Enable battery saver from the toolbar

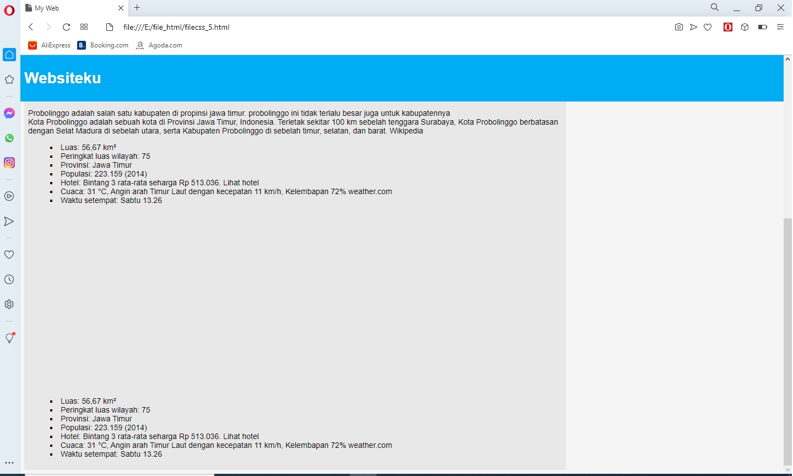[763, 26]
